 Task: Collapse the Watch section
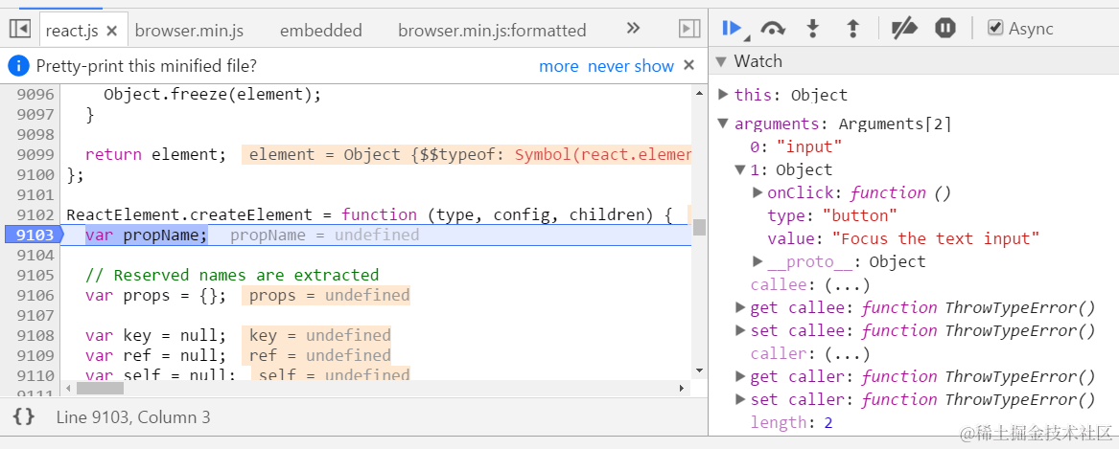point(721,61)
